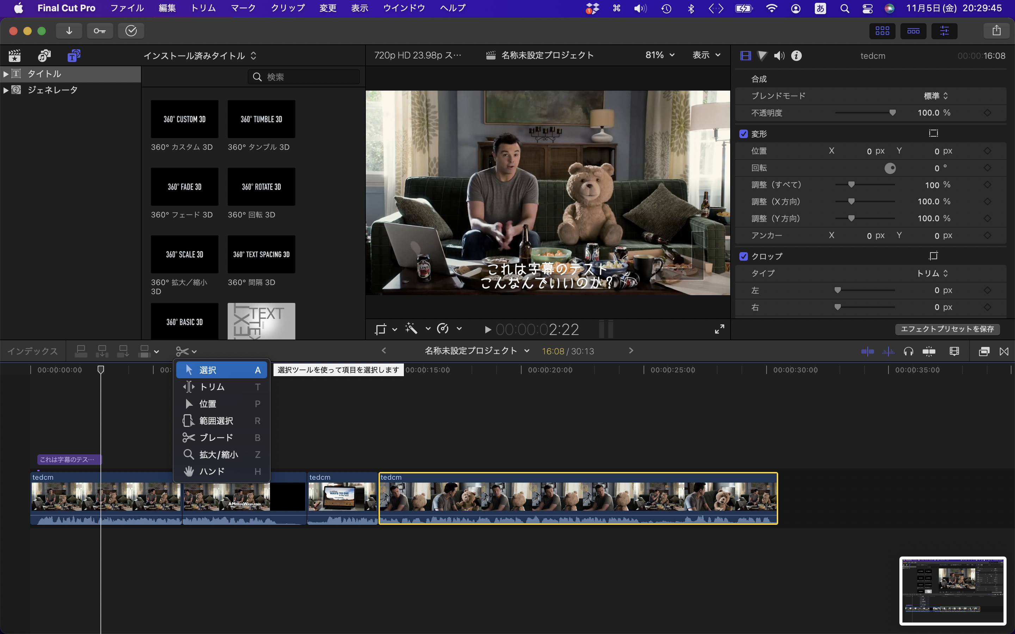Click the 不透明度 opacity slider
Viewport: 1015px width, 634px height.
(865, 113)
